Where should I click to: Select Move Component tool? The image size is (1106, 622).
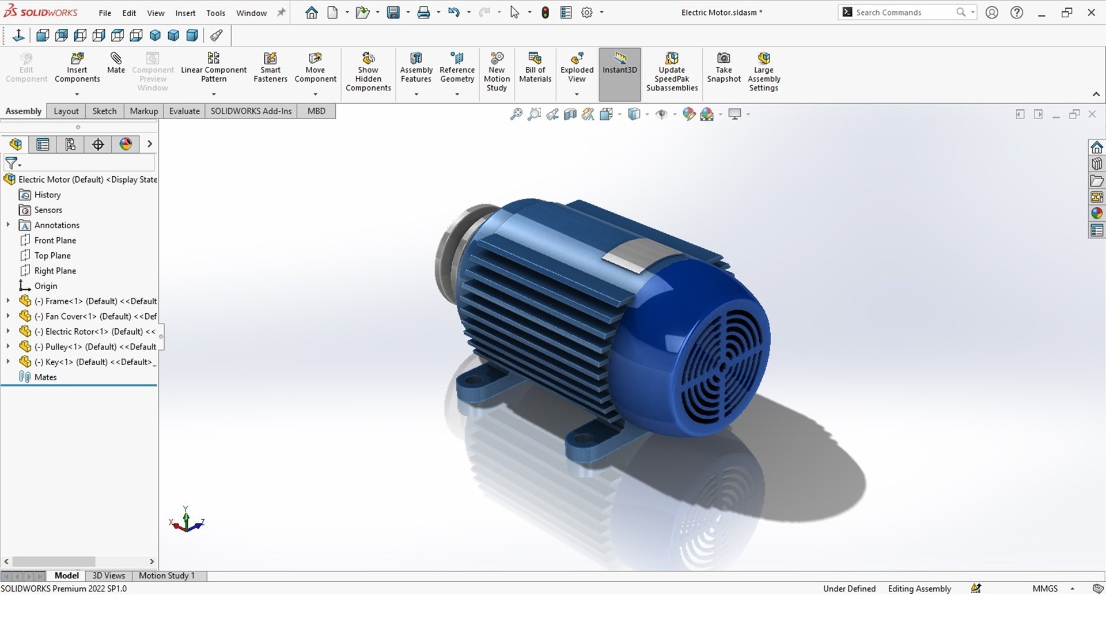coord(315,68)
